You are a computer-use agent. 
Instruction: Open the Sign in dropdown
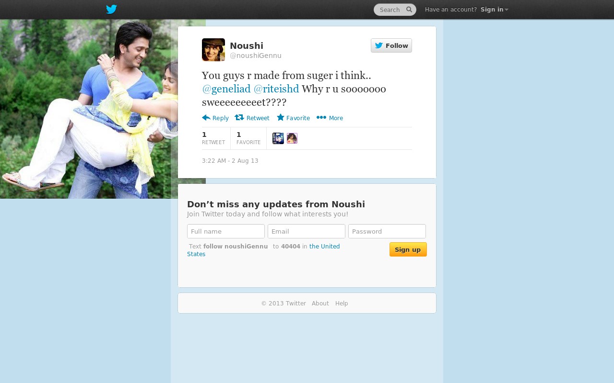tap(494, 10)
